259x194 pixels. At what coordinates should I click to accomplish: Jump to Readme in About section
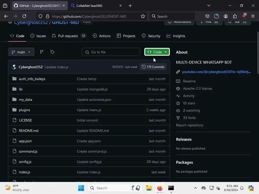coord(189,81)
